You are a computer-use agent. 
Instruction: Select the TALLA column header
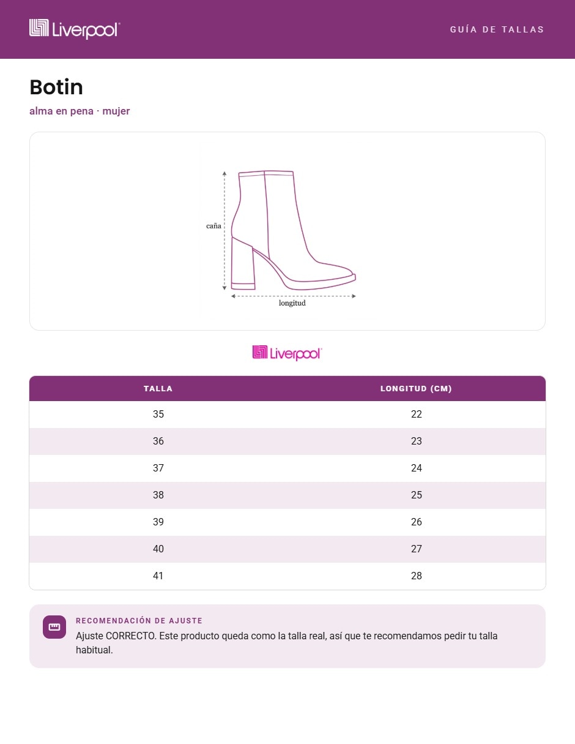pos(158,389)
